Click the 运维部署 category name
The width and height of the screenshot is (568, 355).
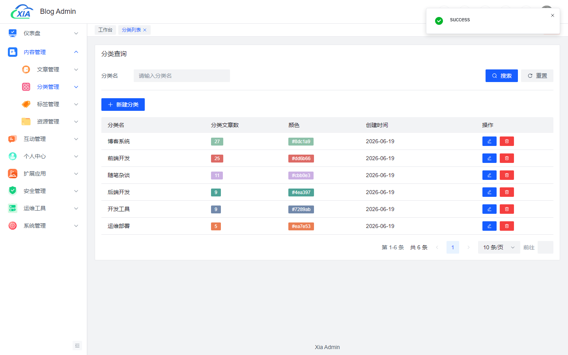pos(119,226)
